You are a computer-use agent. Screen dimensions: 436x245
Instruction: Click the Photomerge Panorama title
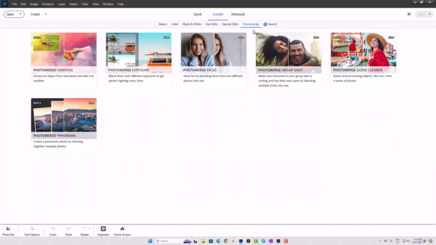pyautogui.click(x=54, y=135)
